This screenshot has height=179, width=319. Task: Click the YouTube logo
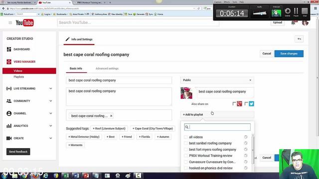pos(24,23)
